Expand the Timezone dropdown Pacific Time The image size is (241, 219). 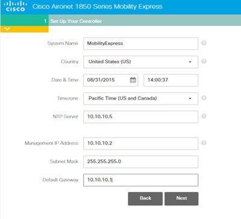(140, 98)
